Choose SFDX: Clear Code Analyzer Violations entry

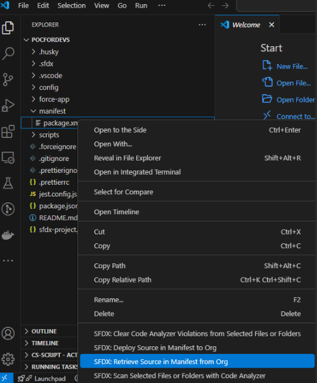click(197, 334)
